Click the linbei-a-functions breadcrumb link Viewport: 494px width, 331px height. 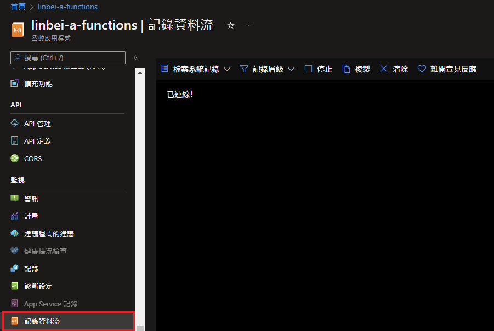68,7
